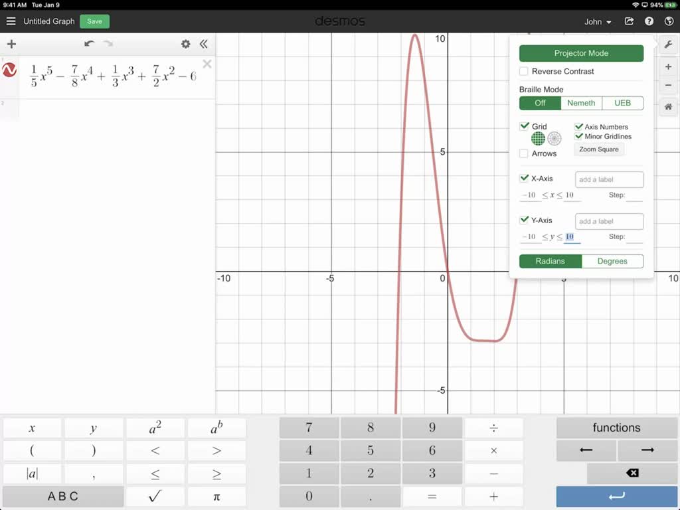Image resolution: width=680 pixels, height=510 pixels.
Task: Toggle the Reverse Contrast checkbox
Action: (524, 71)
